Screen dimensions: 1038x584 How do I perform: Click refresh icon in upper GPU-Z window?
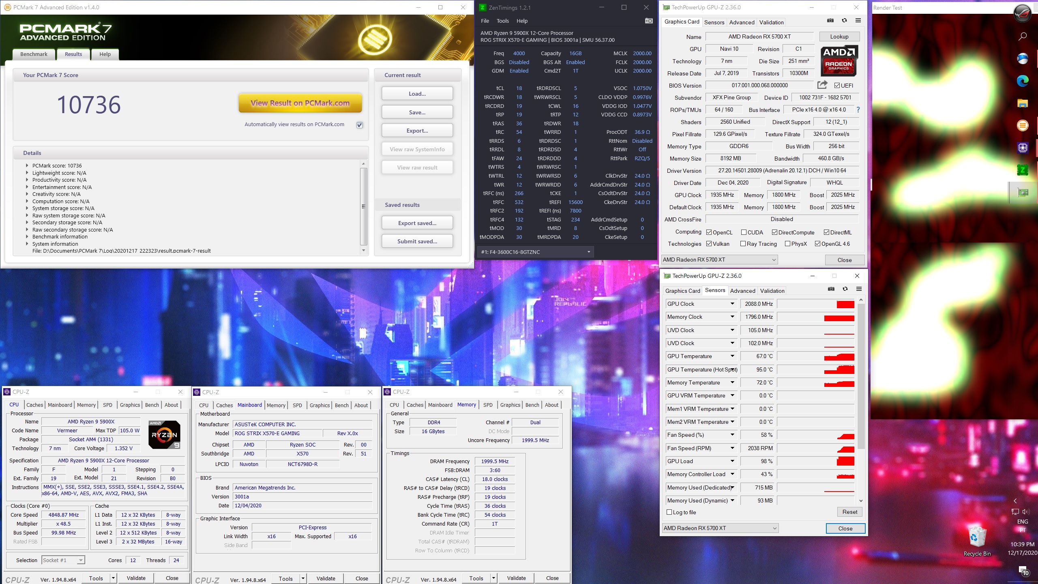(844, 20)
